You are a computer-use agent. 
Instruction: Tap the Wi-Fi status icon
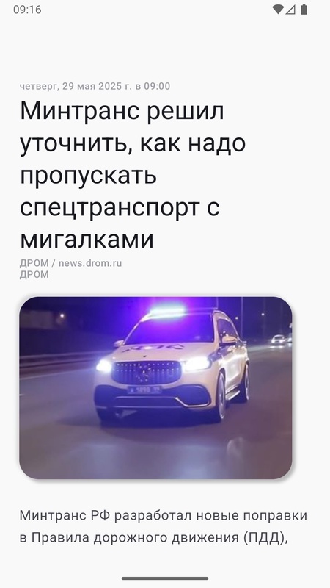(278, 10)
